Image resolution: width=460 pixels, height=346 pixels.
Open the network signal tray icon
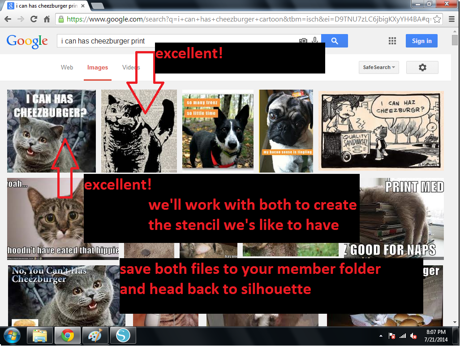[403, 336]
